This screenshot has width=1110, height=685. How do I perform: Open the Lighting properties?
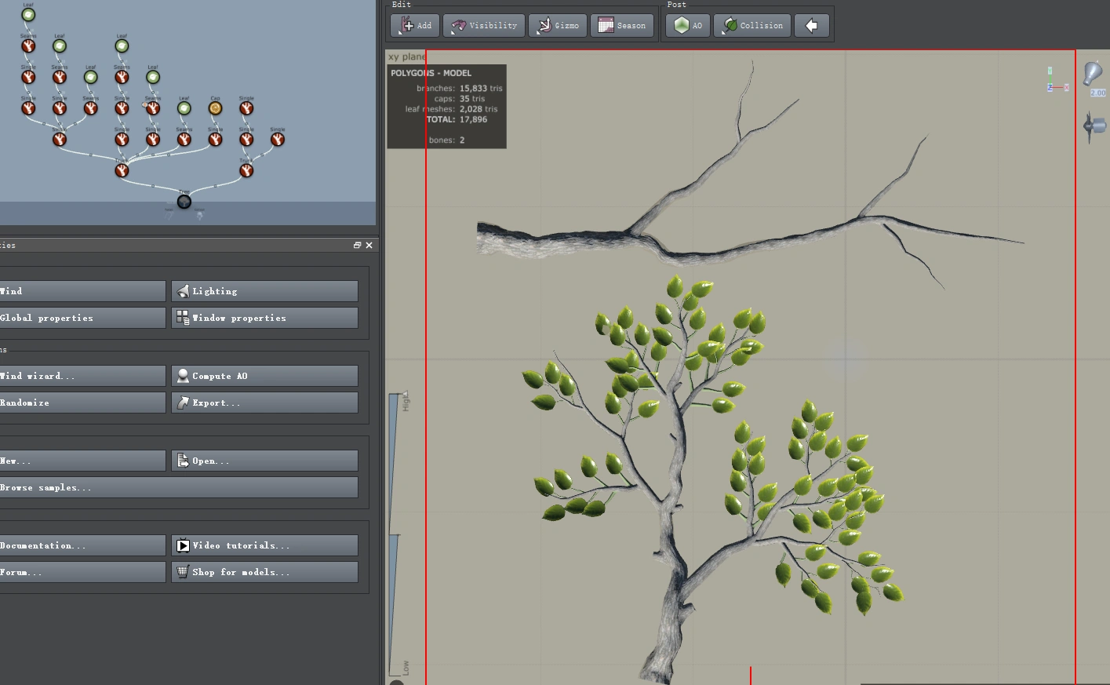pyautogui.click(x=264, y=291)
